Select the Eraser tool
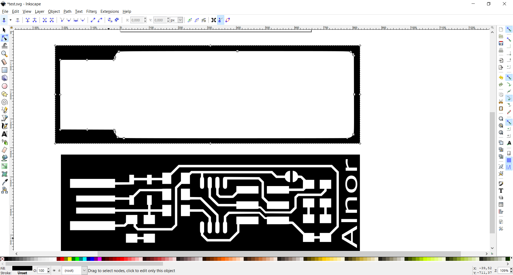This screenshot has width=513, height=275. (5, 150)
